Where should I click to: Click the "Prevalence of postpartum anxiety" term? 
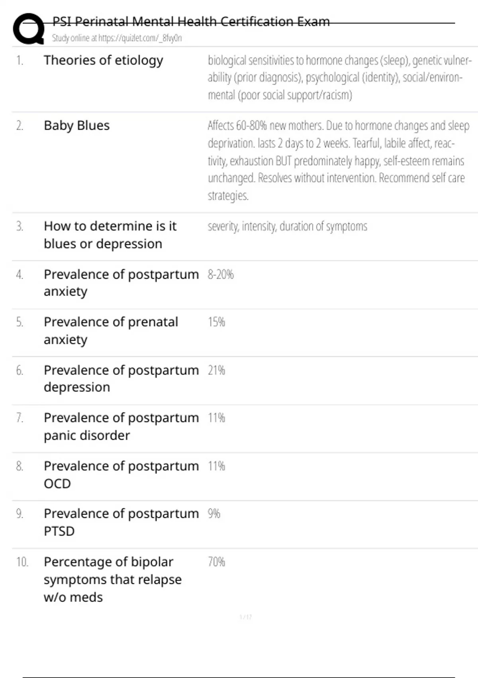pyautogui.click(x=121, y=283)
